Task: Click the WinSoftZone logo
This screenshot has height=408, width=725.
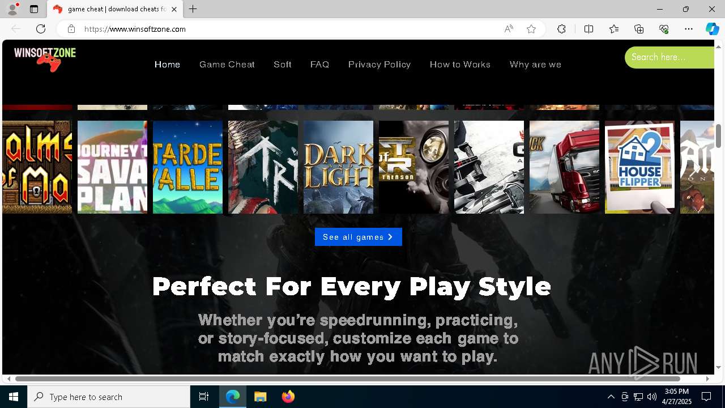Action: click(45, 59)
